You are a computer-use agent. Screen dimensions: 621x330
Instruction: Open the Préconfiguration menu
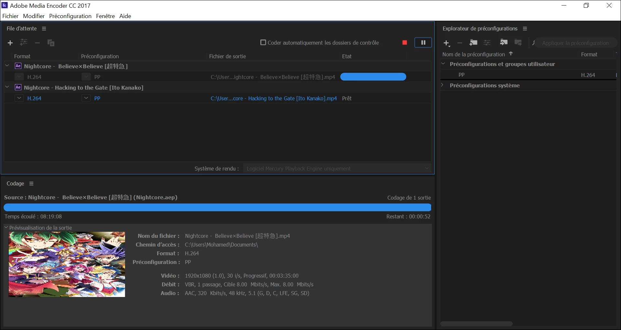[x=70, y=16]
